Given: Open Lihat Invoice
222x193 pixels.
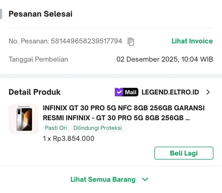Looking at the screenshot, I should (x=192, y=41).
